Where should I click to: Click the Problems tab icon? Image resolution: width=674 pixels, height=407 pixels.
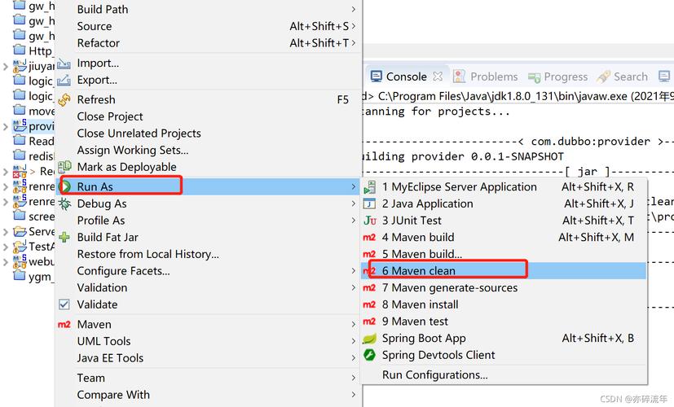pos(460,77)
